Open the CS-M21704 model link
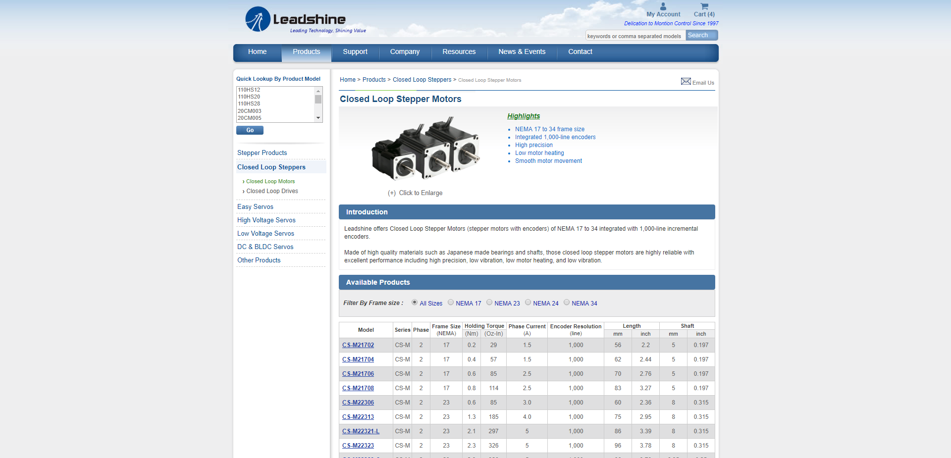Viewport: 951px width, 458px height. tap(358, 359)
